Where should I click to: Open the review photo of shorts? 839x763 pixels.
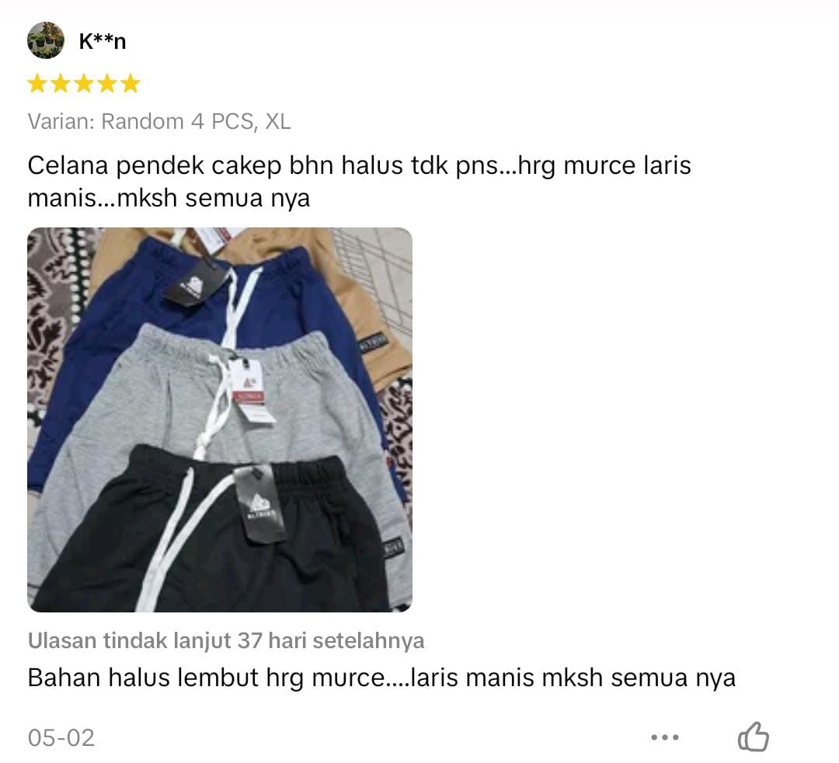point(219,420)
